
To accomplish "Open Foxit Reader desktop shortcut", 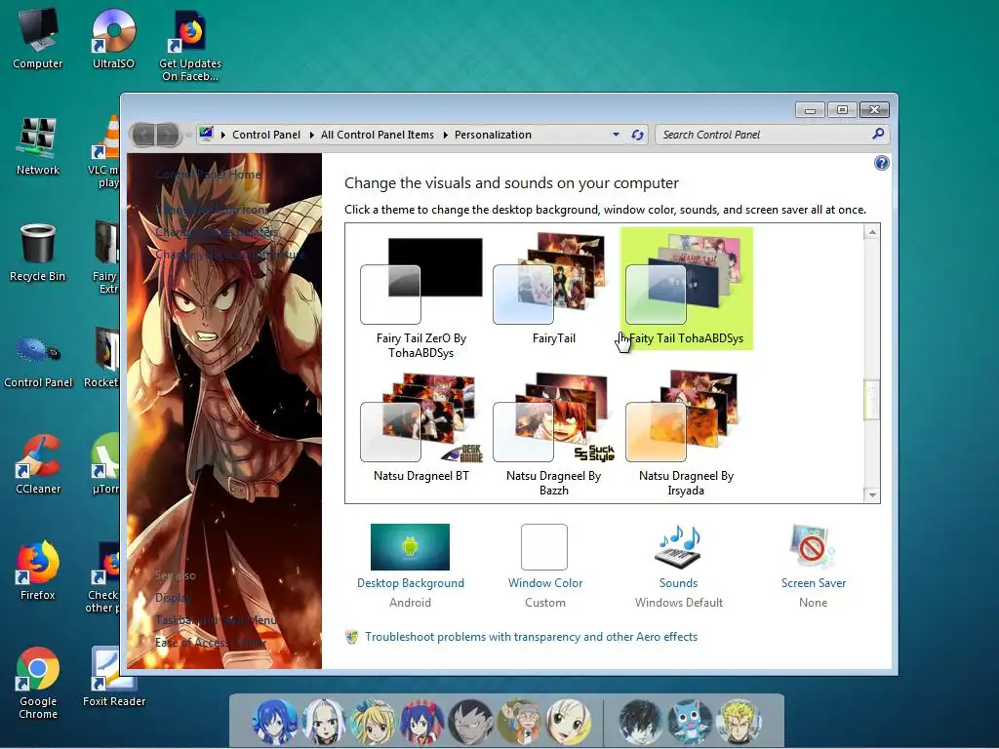I will [114, 677].
